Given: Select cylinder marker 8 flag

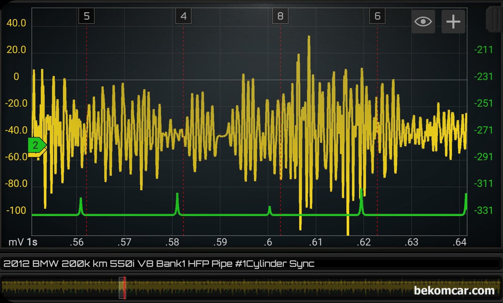Looking at the screenshot, I should point(280,16).
